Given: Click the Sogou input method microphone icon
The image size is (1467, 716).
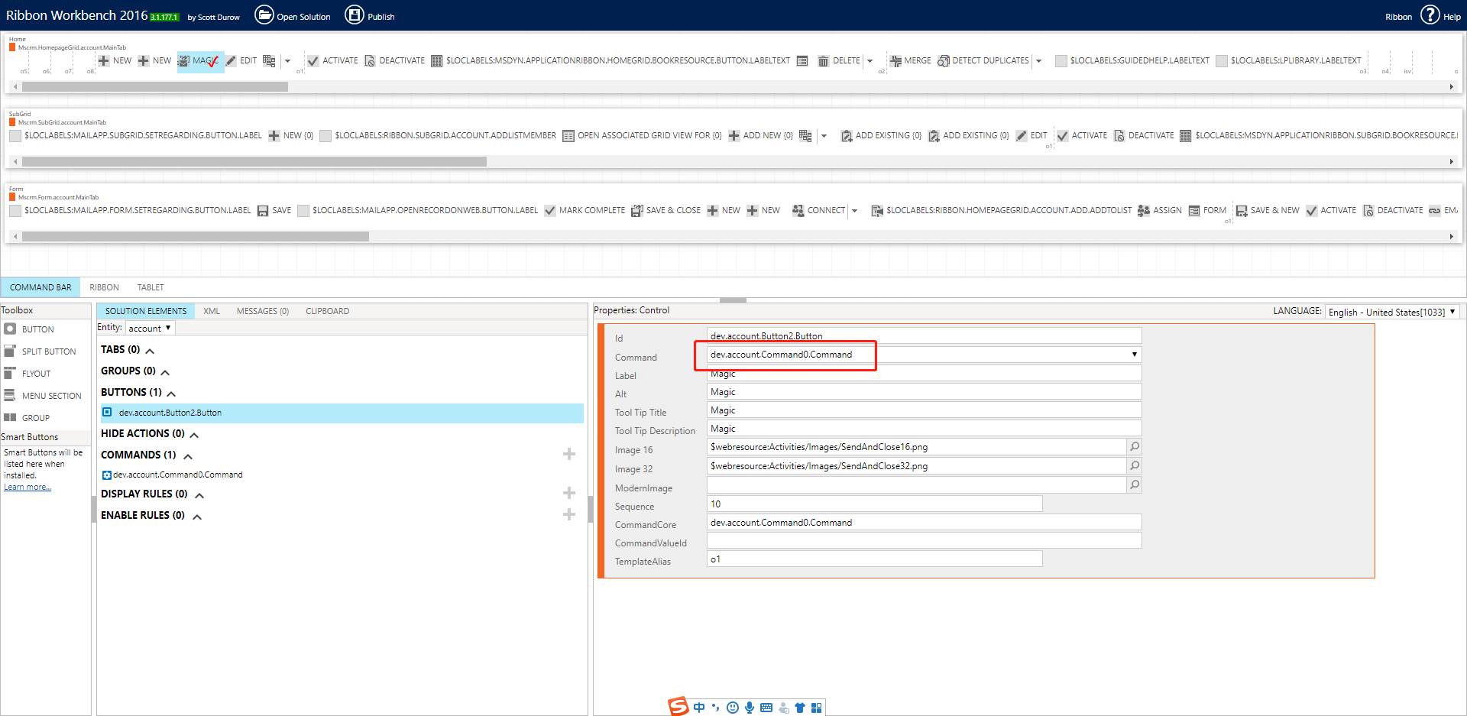Looking at the screenshot, I should tap(750, 708).
